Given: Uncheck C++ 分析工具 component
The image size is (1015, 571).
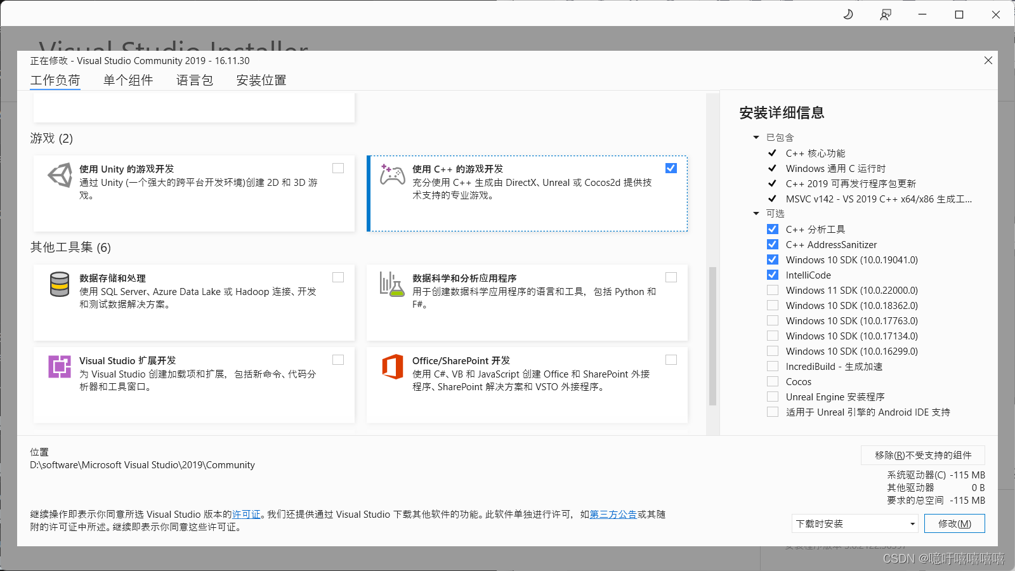Looking at the screenshot, I should click(772, 229).
